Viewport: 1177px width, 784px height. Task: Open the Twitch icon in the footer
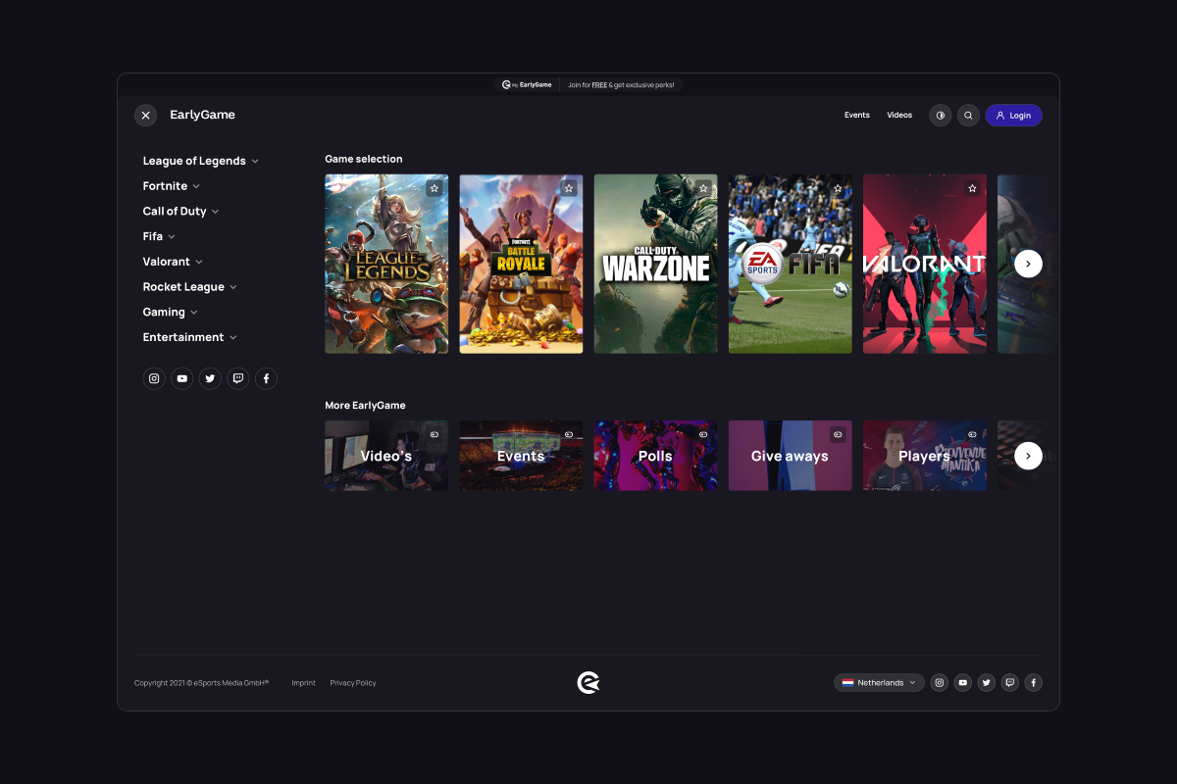(1010, 683)
